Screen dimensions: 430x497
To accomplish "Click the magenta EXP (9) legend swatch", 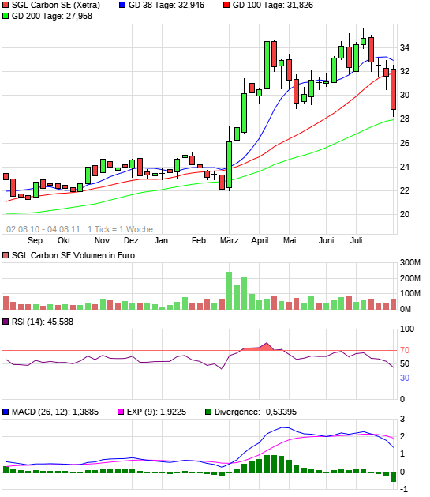I will pos(121,412).
